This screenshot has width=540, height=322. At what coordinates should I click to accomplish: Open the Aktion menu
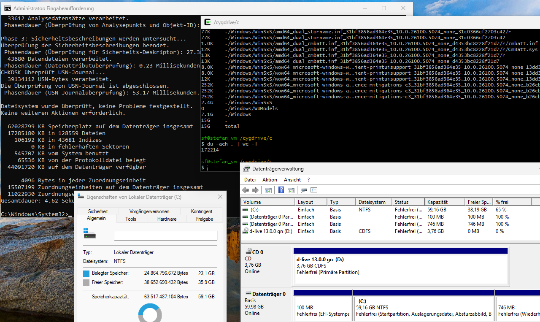pos(270,180)
